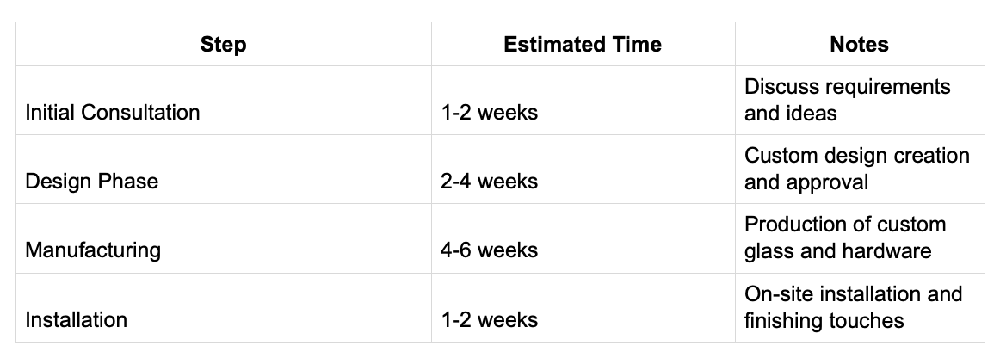
Task: Click the word approval in Design notes
Action: pos(832,182)
